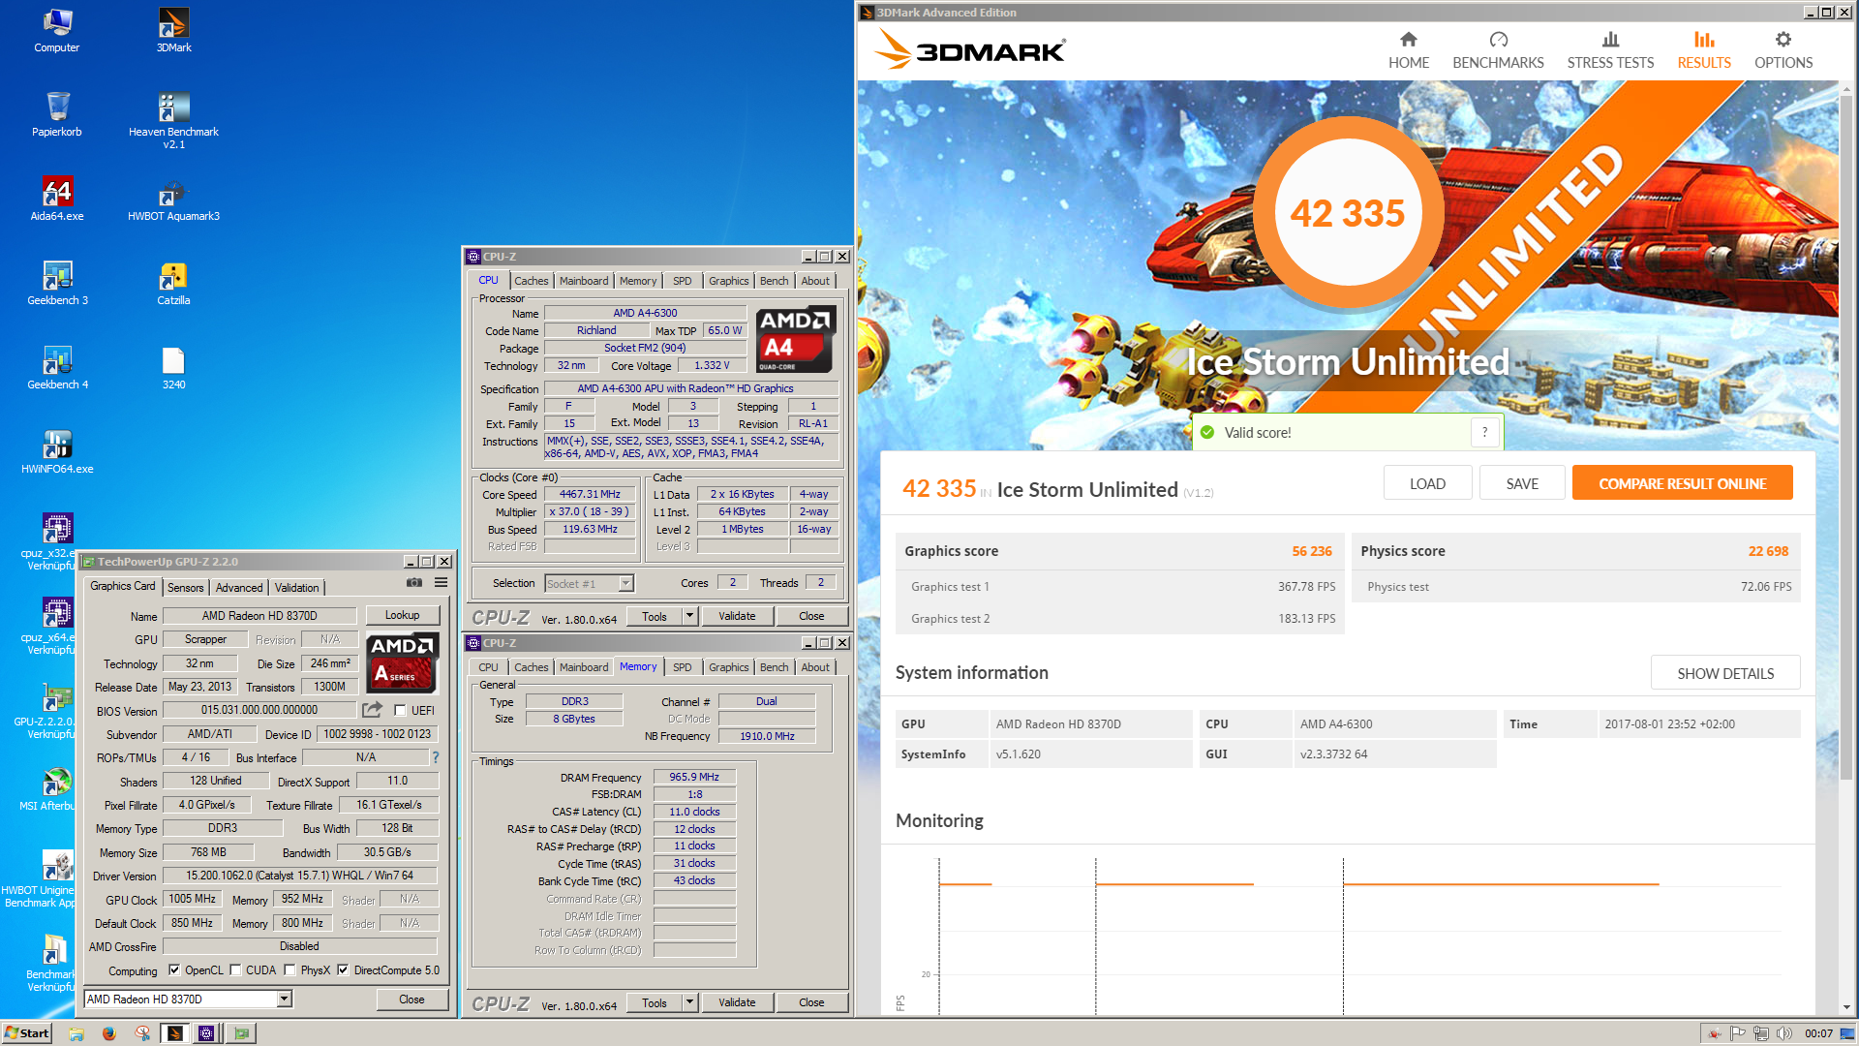Click the taskbar clock showing 00:07
Screen dimensions: 1859x1046
tap(1818, 1033)
